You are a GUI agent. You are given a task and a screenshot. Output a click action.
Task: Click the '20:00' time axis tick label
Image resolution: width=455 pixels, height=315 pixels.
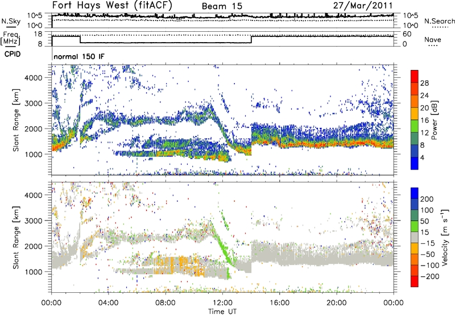[x=336, y=303]
